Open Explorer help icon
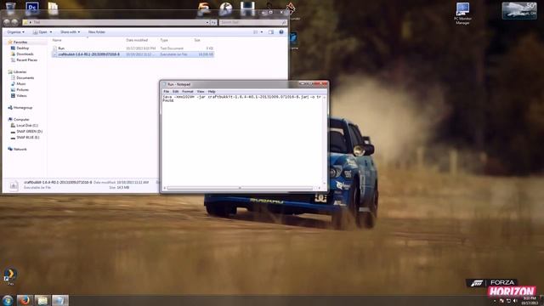 pyautogui.click(x=281, y=32)
